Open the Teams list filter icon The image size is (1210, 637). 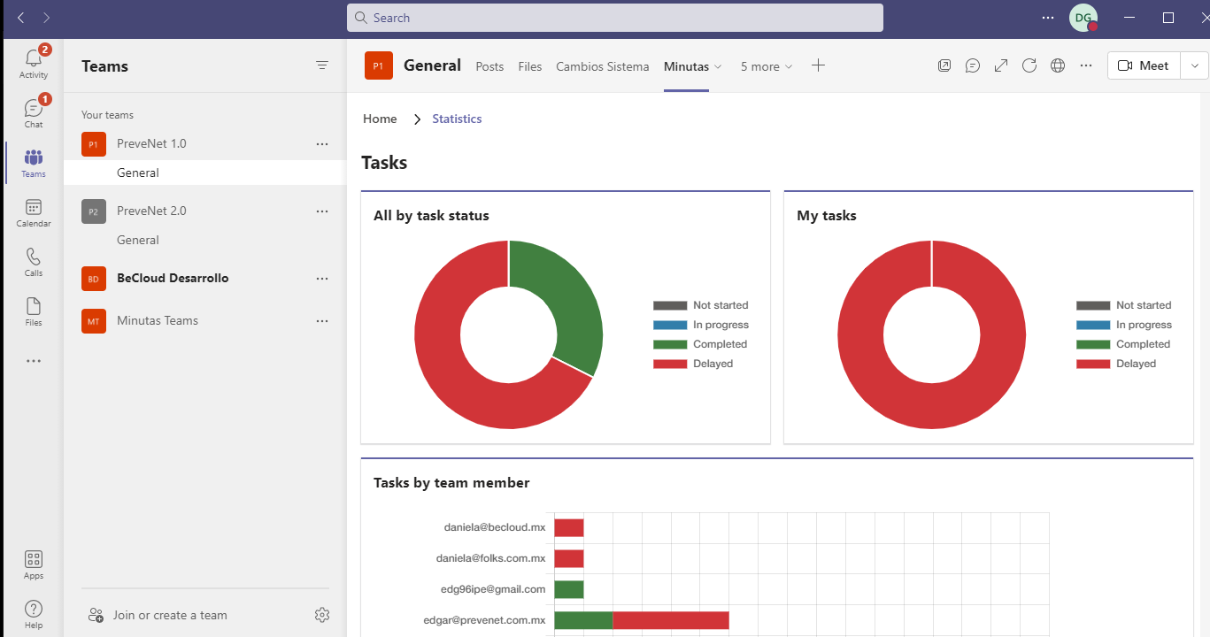[322, 65]
